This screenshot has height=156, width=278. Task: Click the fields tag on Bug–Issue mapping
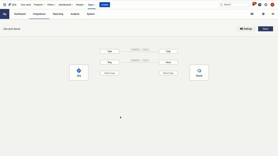146,60
